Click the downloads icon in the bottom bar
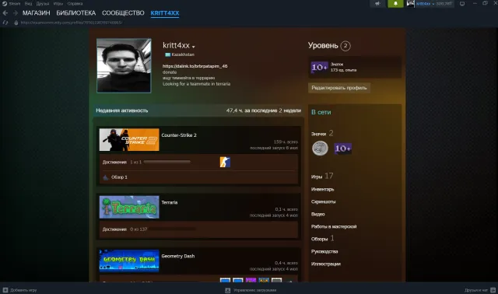The height and width of the screenshot is (294, 498). [228, 290]
